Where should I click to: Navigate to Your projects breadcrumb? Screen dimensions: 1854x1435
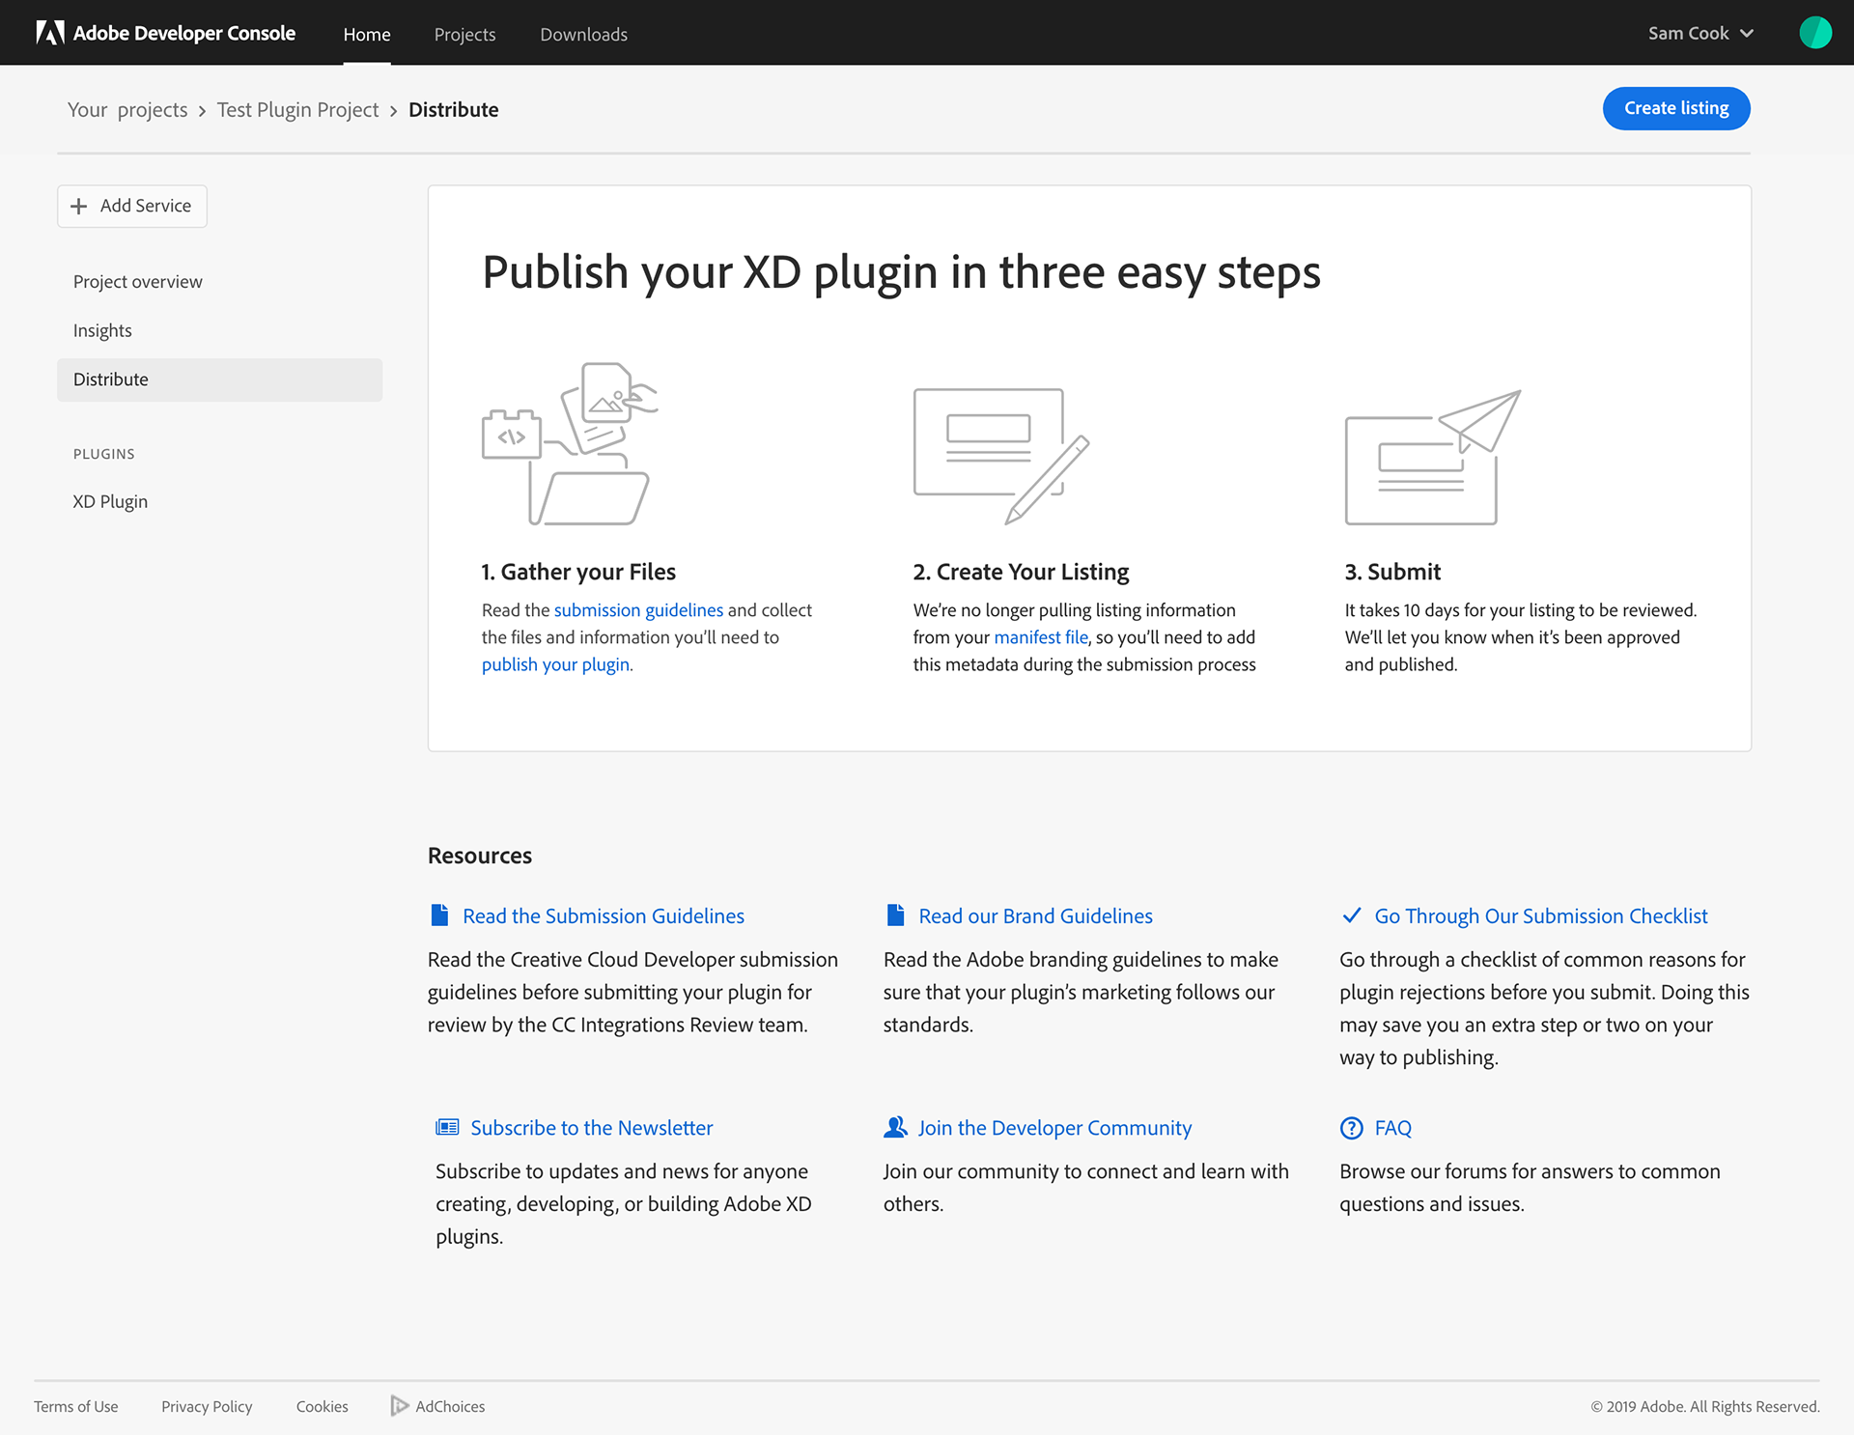point(127,110)
